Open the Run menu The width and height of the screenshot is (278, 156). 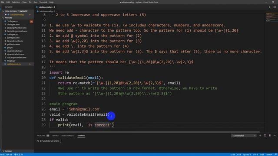[36, 2]
